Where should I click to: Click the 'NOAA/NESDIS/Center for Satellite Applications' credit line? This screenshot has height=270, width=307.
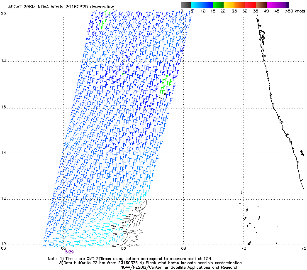click(x=179, y=268)
